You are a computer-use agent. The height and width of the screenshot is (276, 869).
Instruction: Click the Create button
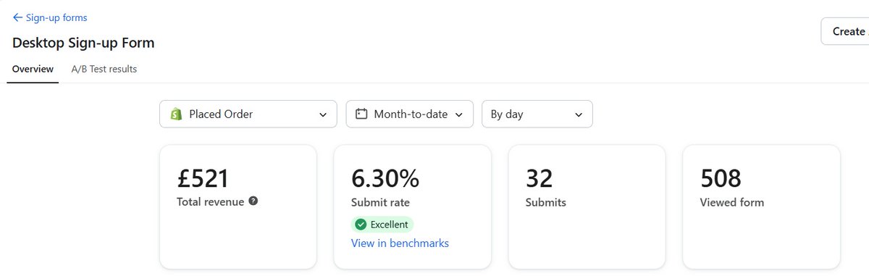(x=845, y=31)
